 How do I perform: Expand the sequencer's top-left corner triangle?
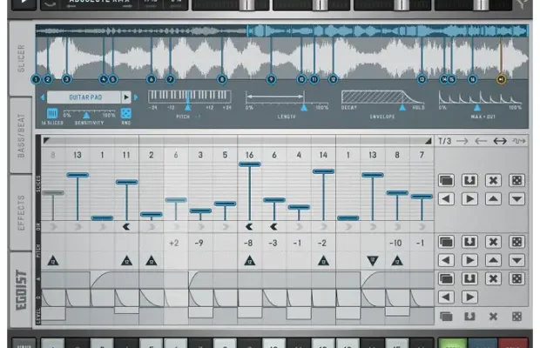47,140
